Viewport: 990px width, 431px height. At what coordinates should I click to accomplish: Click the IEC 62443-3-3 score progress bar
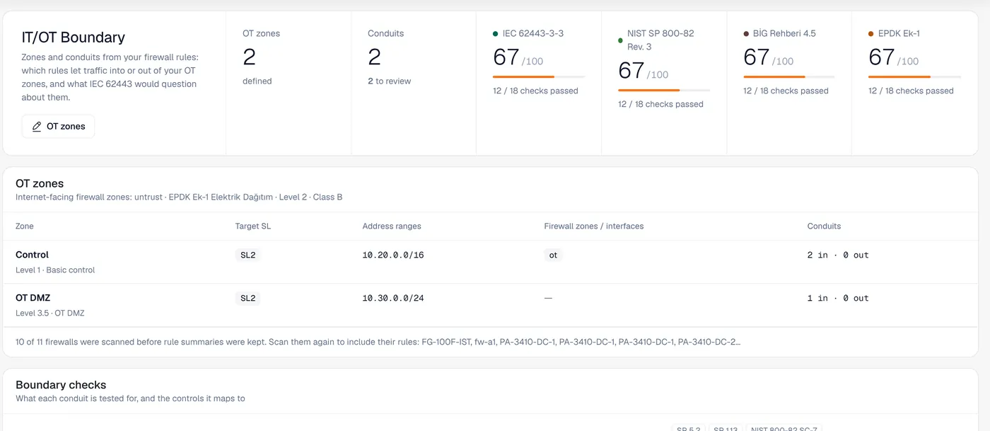click(539, 76)
